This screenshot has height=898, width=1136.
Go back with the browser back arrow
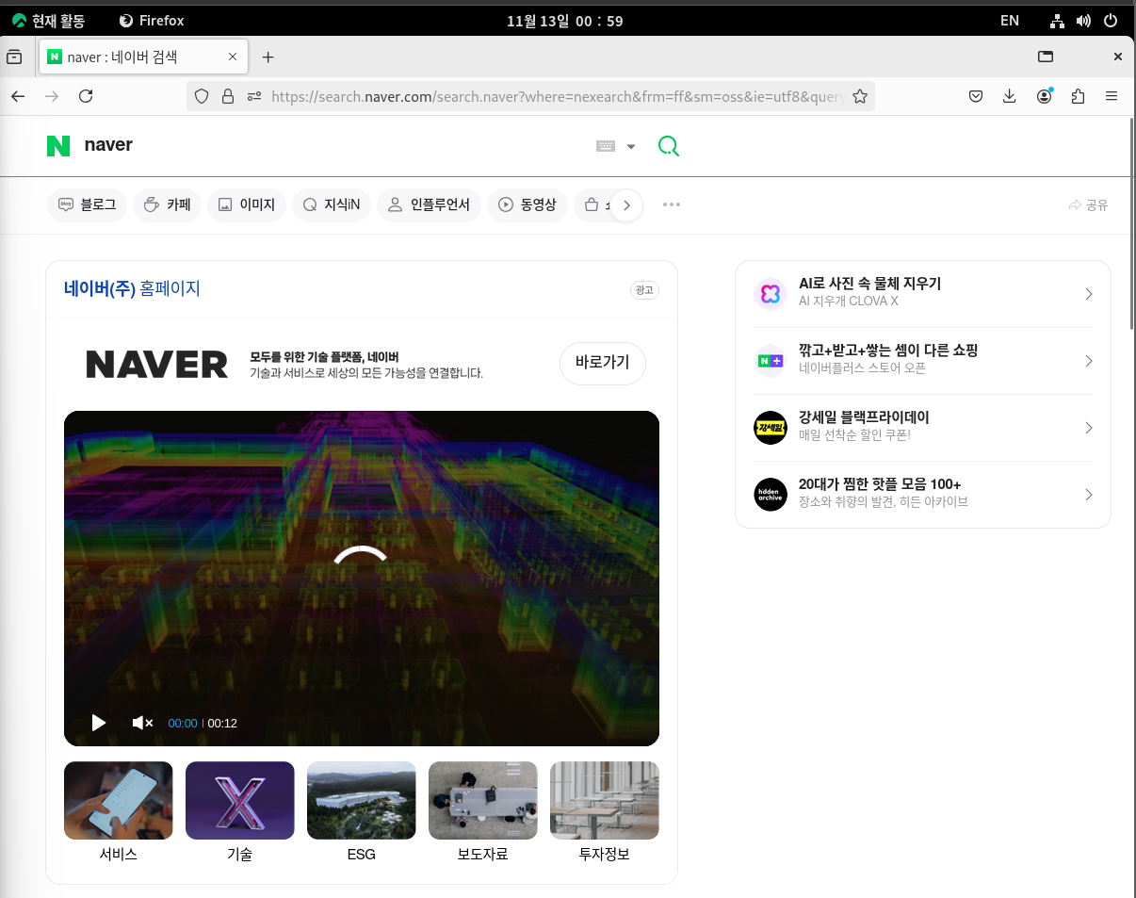pyautogui.click(x=18, y=96)
